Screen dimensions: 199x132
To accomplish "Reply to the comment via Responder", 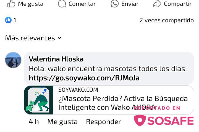I will pos(104,122).
